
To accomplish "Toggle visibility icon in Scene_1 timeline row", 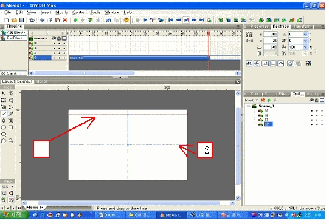I will pyautogui.click(x=54, y=39).
